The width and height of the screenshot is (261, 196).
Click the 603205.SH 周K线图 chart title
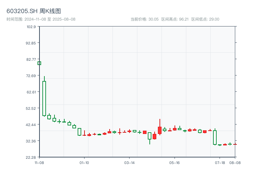(x=34, y=11)
